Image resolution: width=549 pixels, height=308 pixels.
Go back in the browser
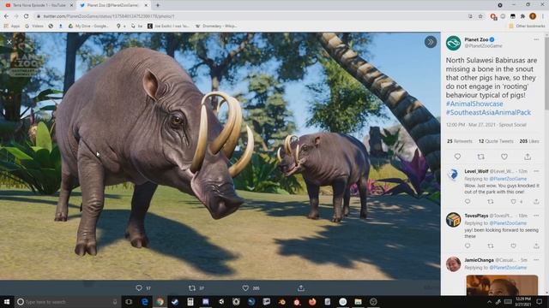[6, 16]
